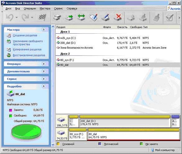
Task: Select 80_sys (F:) block in disk map
Action: click(78, 134)
